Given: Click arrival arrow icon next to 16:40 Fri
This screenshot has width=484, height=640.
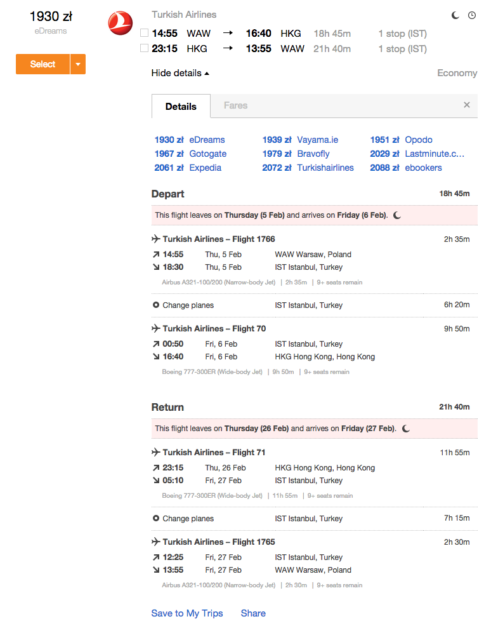Looking at the screenshot, I should [x=156, y=356].
